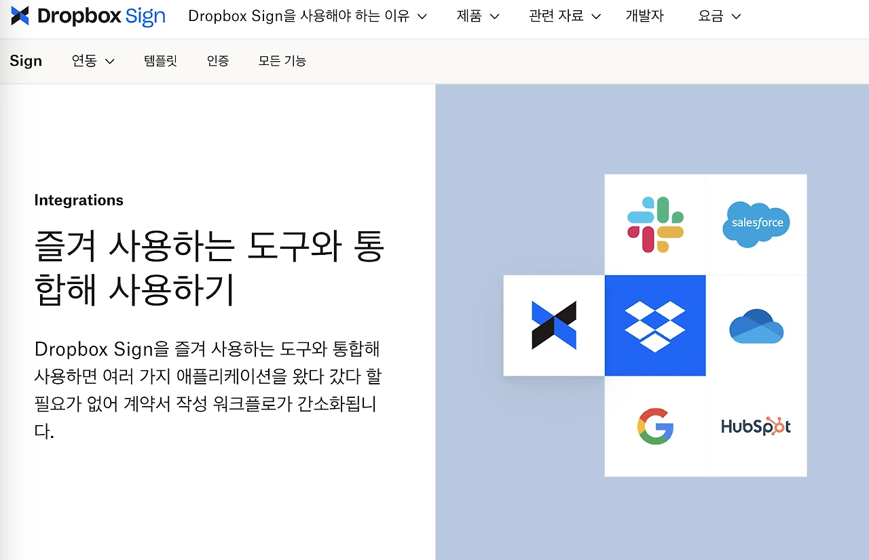Click the Google G logo tile
The image size is (869, 560).
(x=655, y=426)
